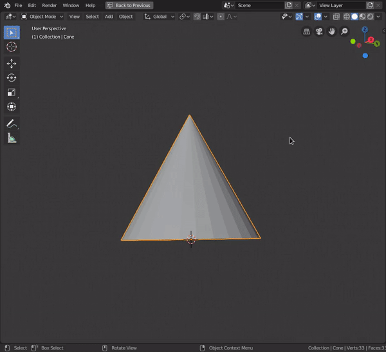The width and height of the screenshot is (386, 352).
Task: Open the Window menu
Action: coord(71,5)
